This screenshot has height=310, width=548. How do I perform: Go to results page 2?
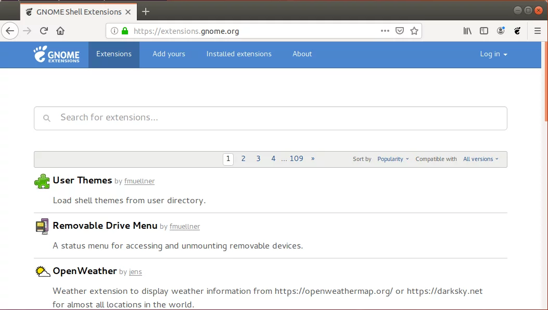point(243,158)
